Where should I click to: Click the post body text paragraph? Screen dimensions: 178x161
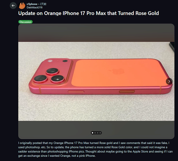95,149
